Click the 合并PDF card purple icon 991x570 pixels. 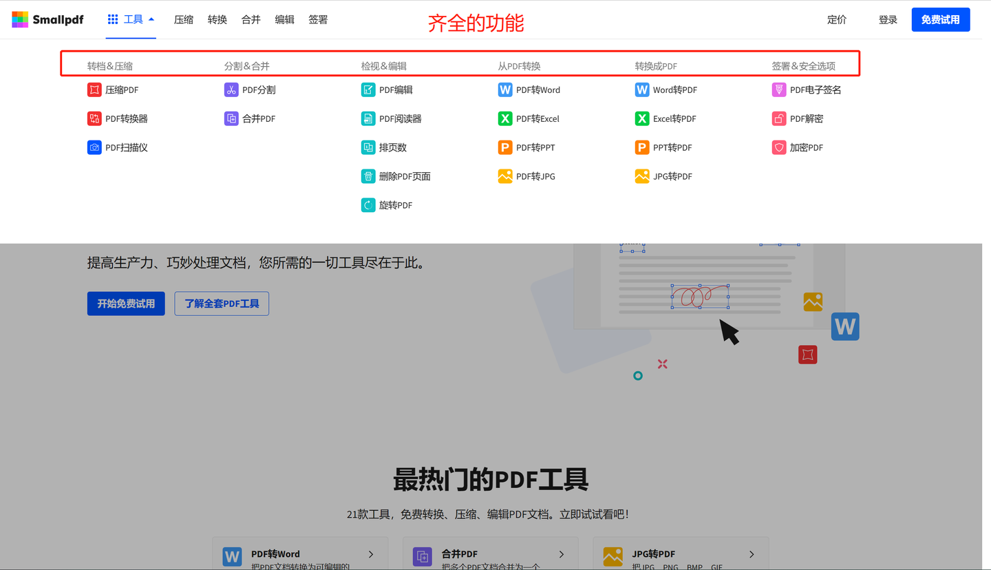click(x=423, y=556)
